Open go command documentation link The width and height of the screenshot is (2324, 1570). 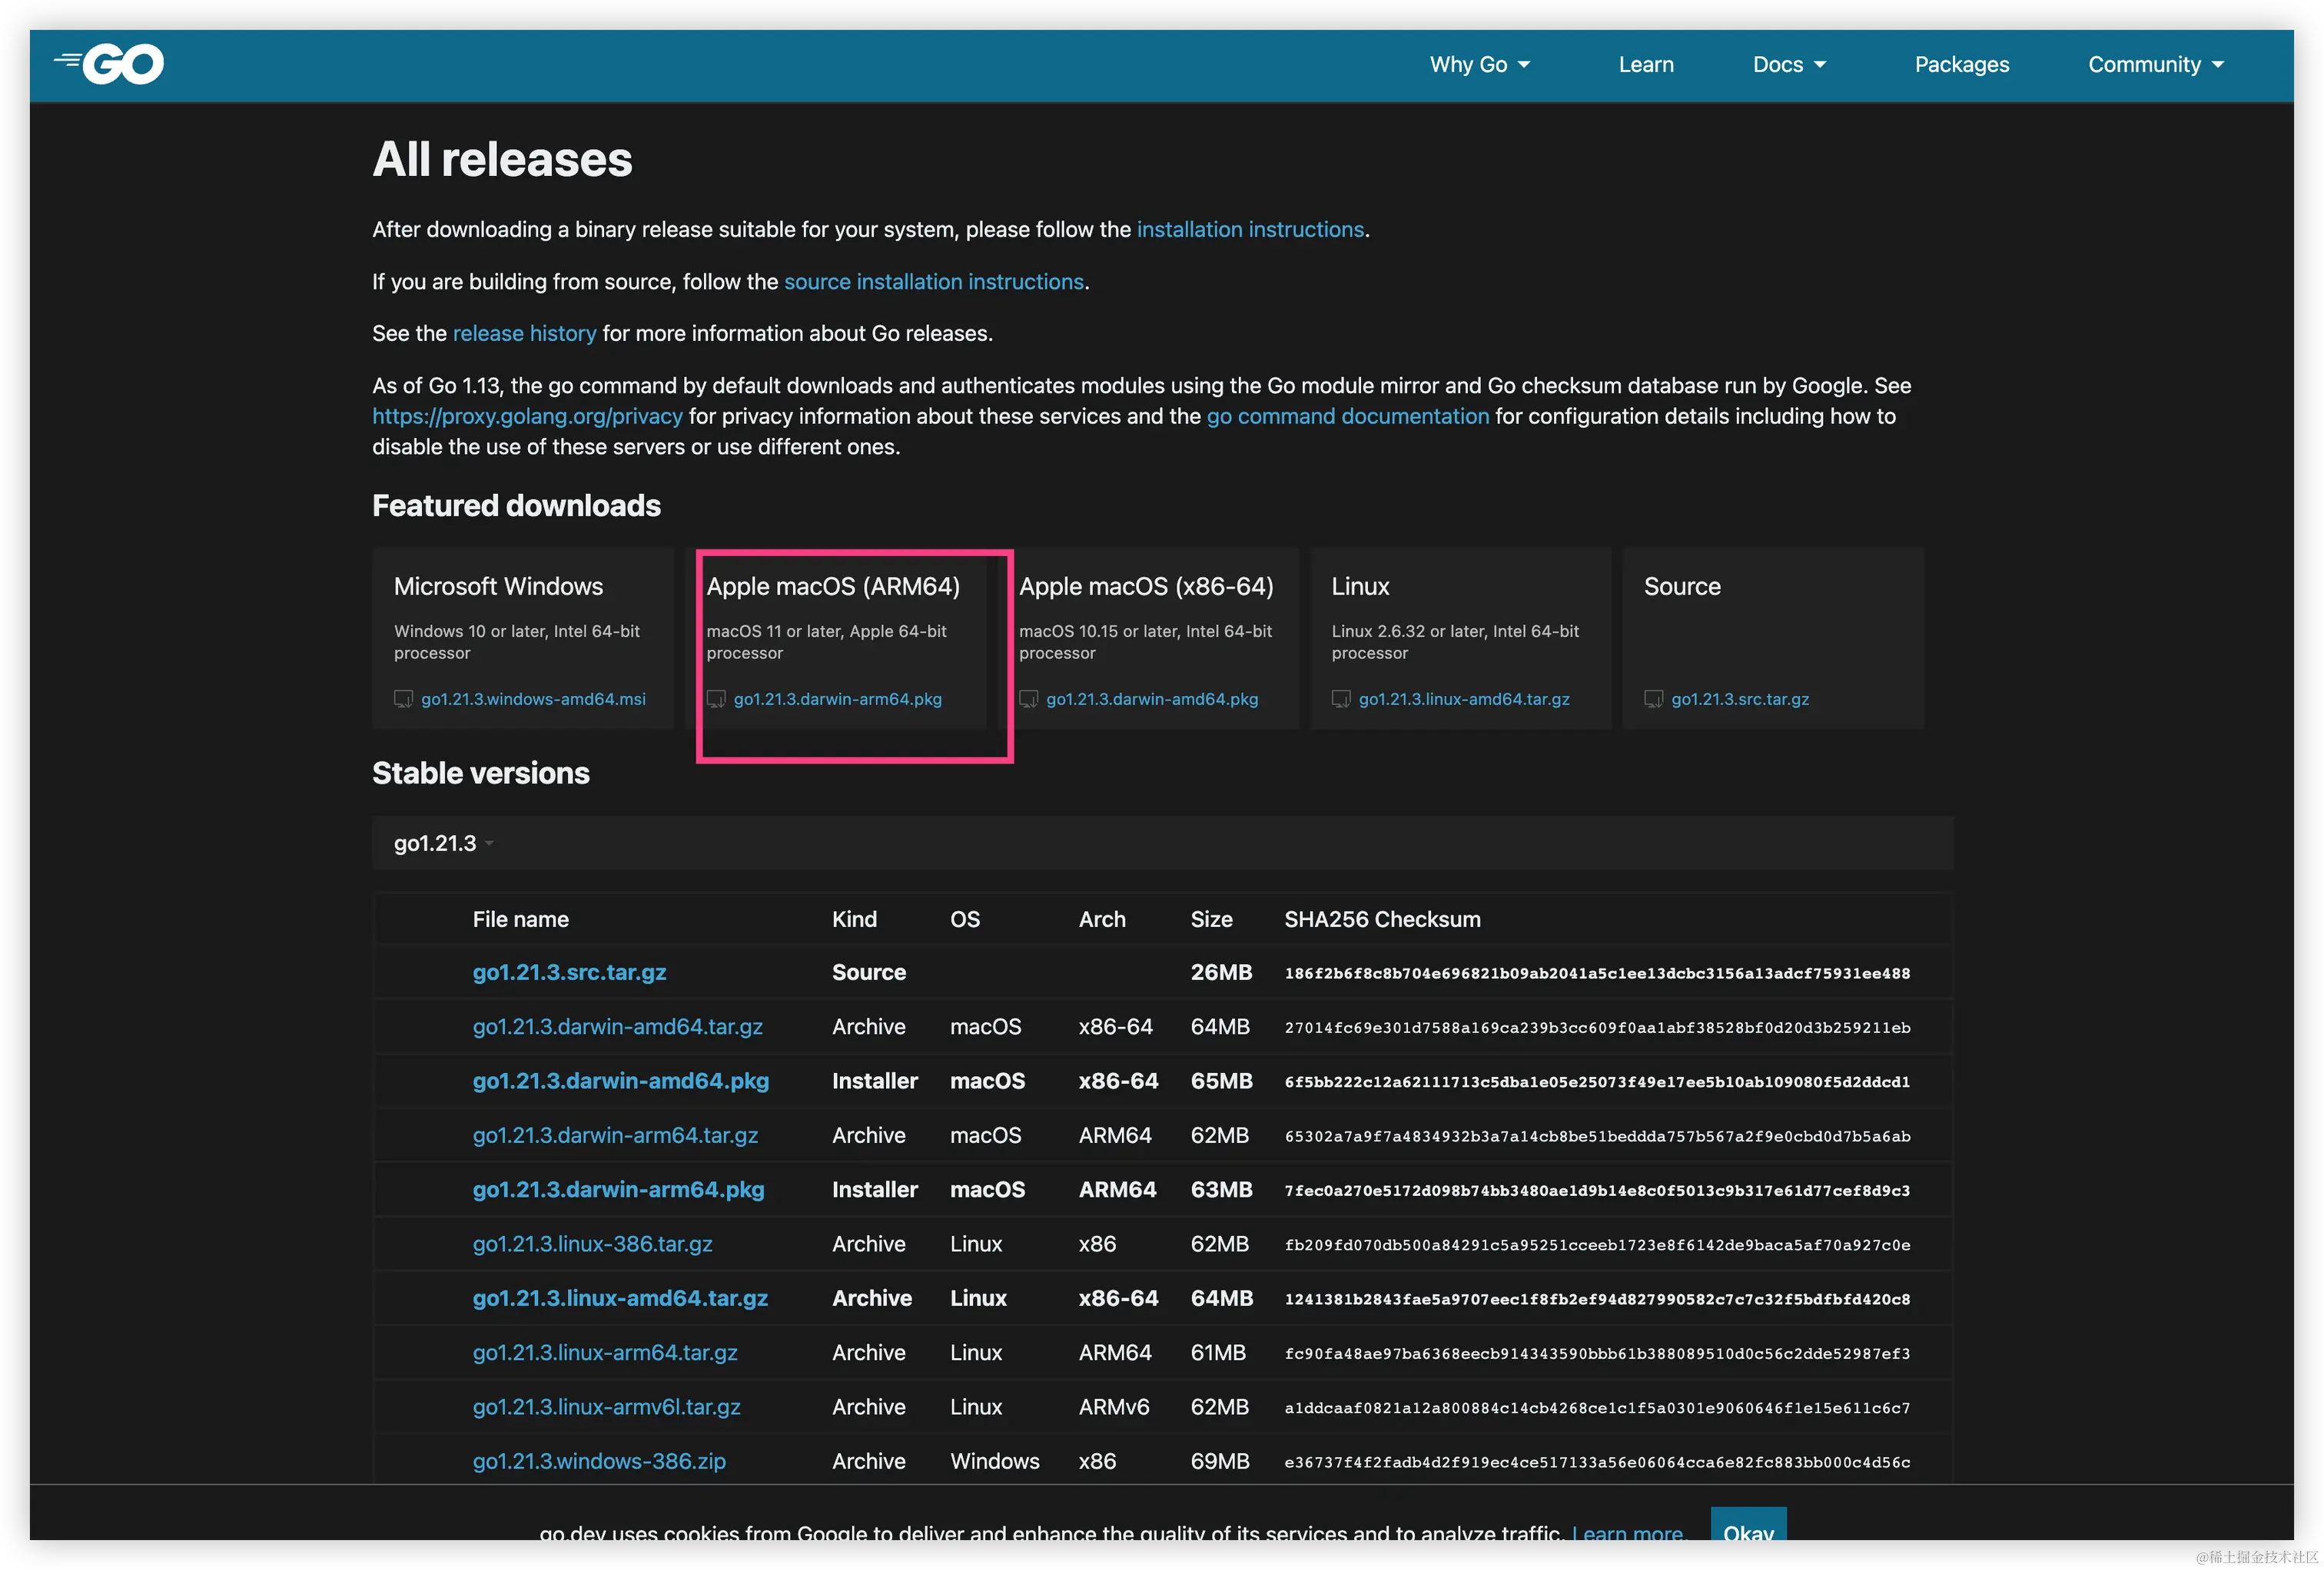[1347, 417]
